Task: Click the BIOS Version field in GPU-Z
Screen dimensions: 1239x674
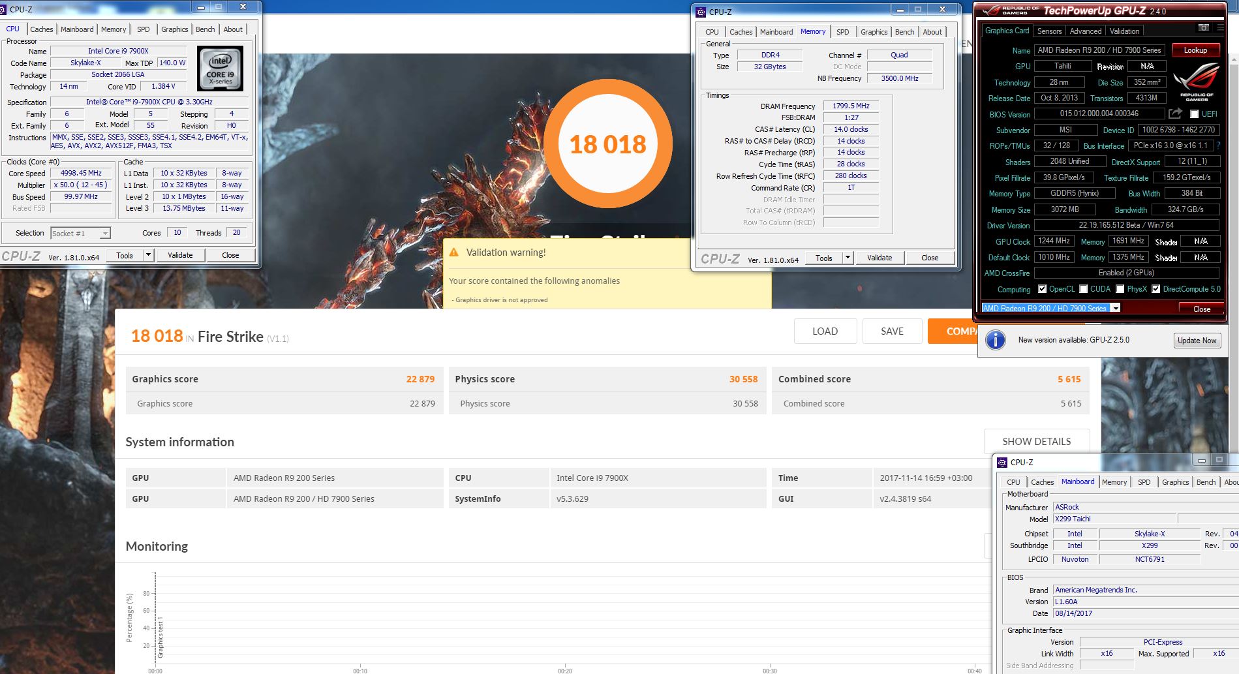Action: coord(1099,114)
